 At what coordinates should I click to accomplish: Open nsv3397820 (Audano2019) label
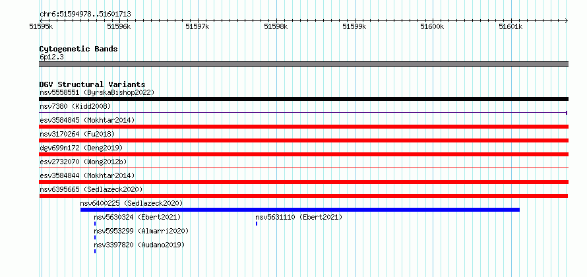click(139, 245)
